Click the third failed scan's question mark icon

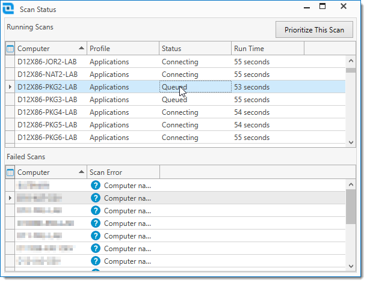95,211
